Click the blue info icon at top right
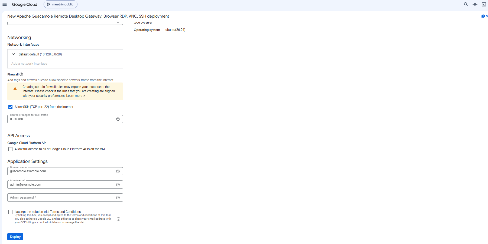488x244 pixels. click(483, 16)
